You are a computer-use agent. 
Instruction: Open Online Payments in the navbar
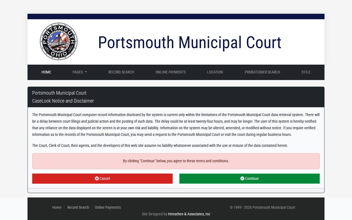170,72
